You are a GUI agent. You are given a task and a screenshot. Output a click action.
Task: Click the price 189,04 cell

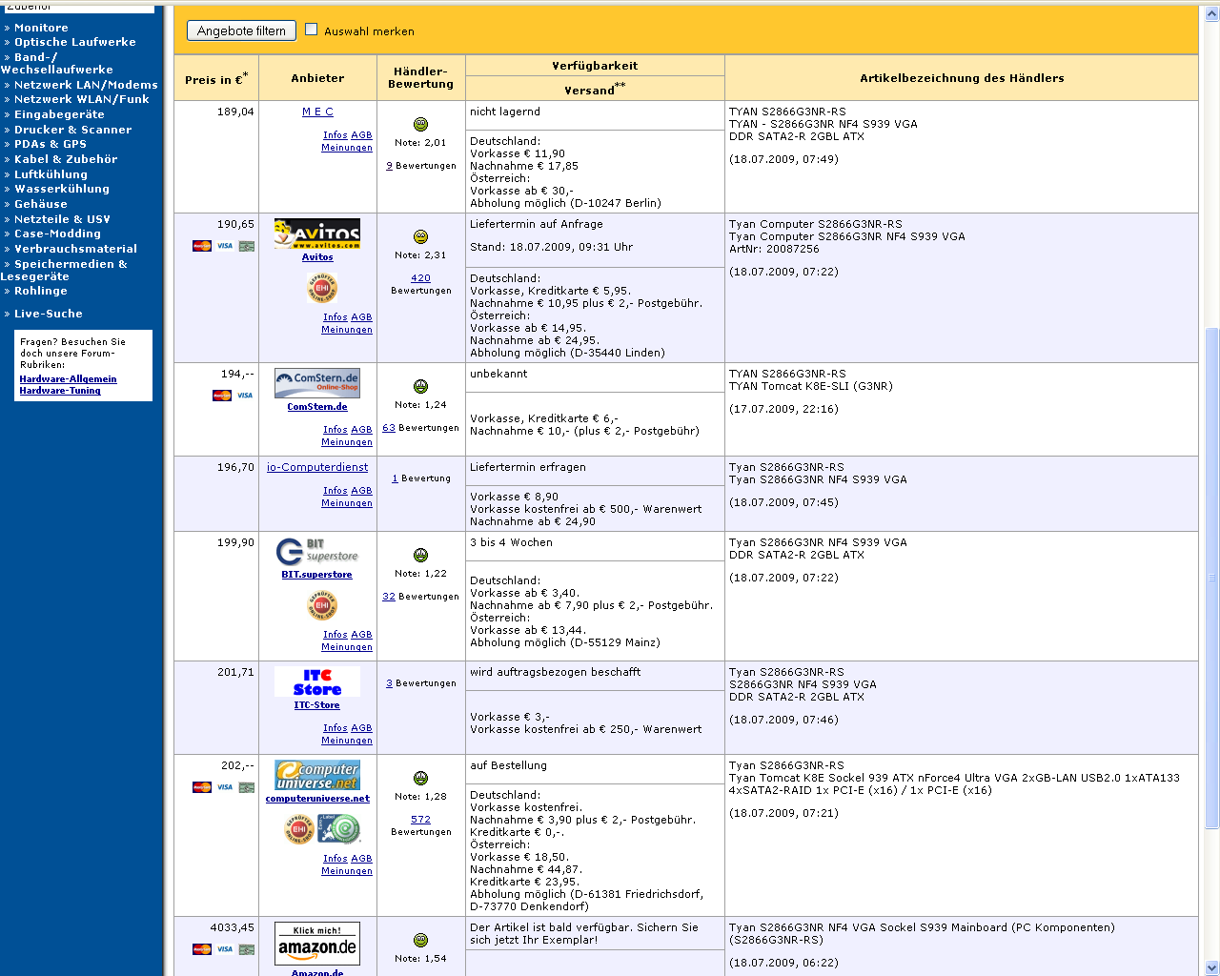click(x=216, y=157)
